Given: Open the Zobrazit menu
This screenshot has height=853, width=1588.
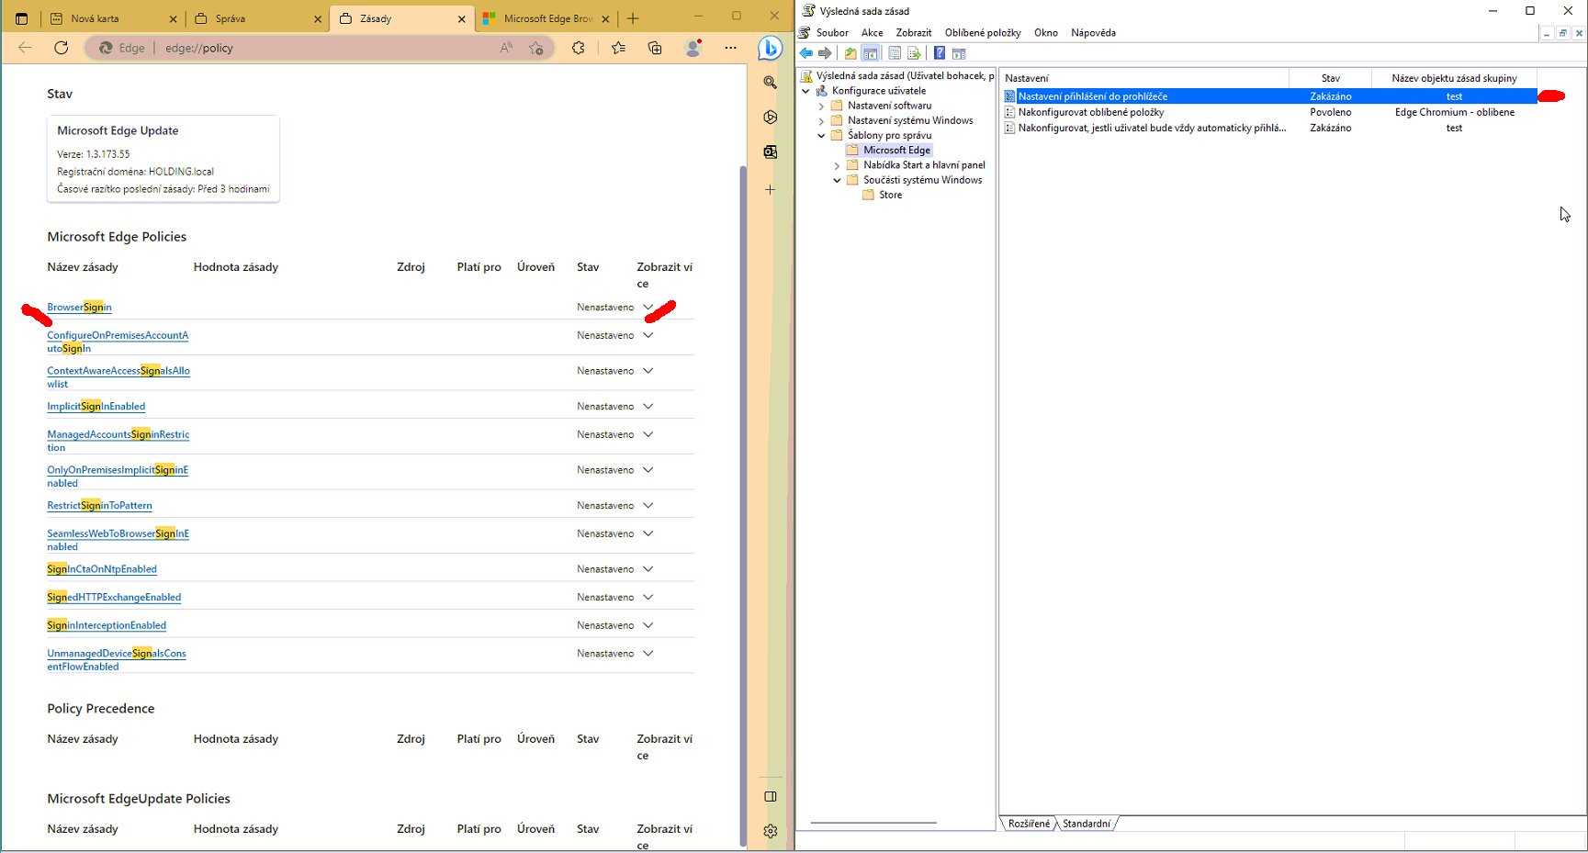Looking at the screenshot, I should click(914, 33).
